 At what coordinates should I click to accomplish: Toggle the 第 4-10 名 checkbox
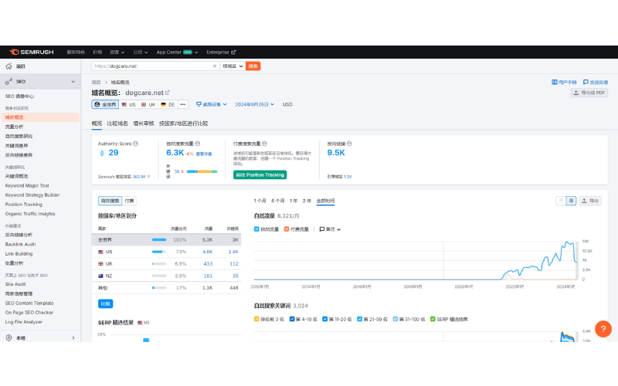tap(292, 319)
